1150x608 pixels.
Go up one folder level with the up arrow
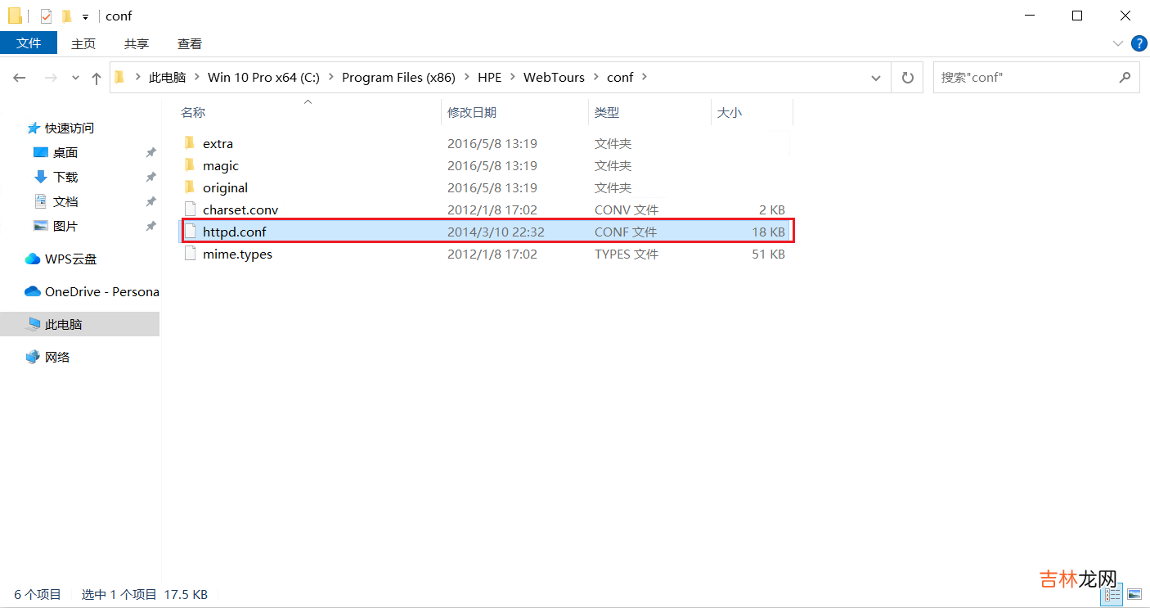[x=96, y=77]
